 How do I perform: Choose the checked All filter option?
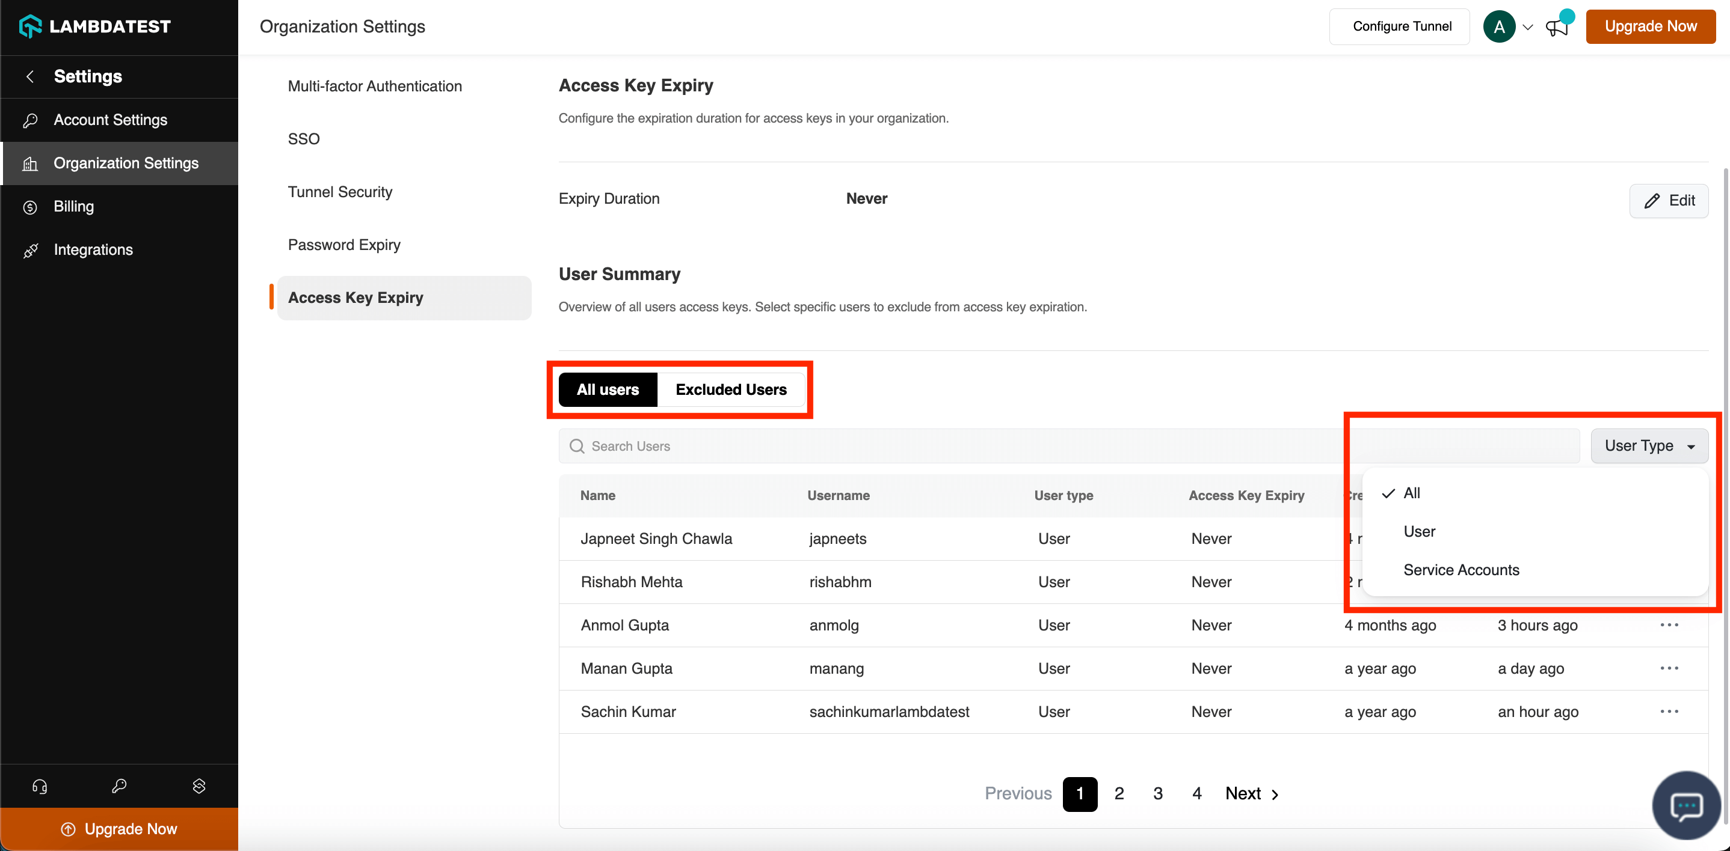click(1412, 493)
